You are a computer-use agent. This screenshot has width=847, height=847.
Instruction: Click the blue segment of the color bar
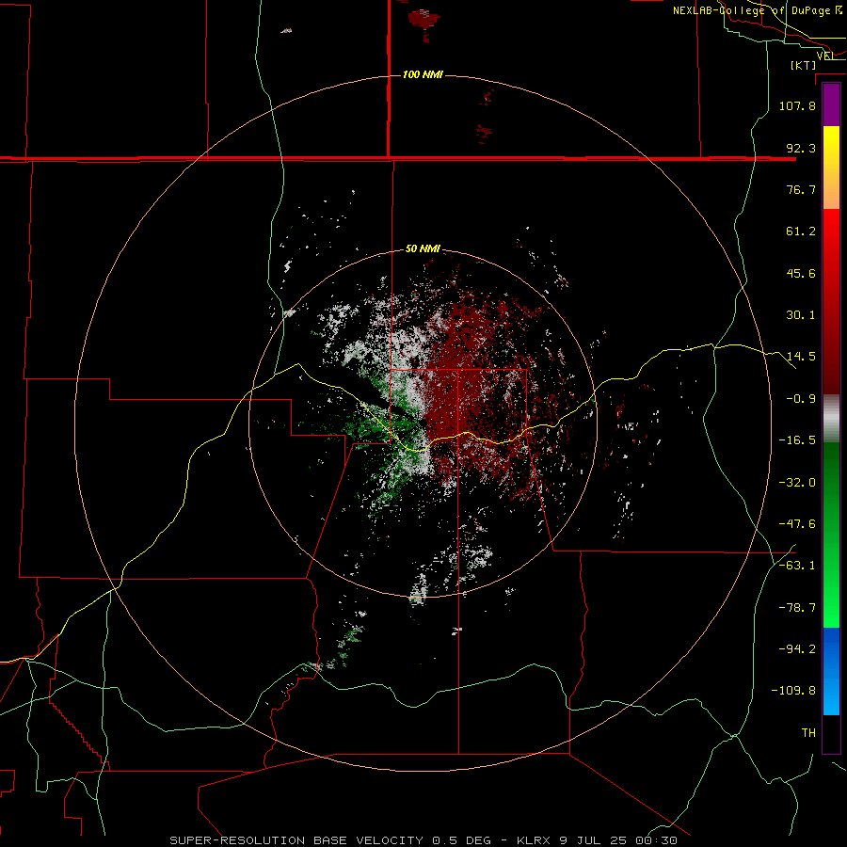831,671
